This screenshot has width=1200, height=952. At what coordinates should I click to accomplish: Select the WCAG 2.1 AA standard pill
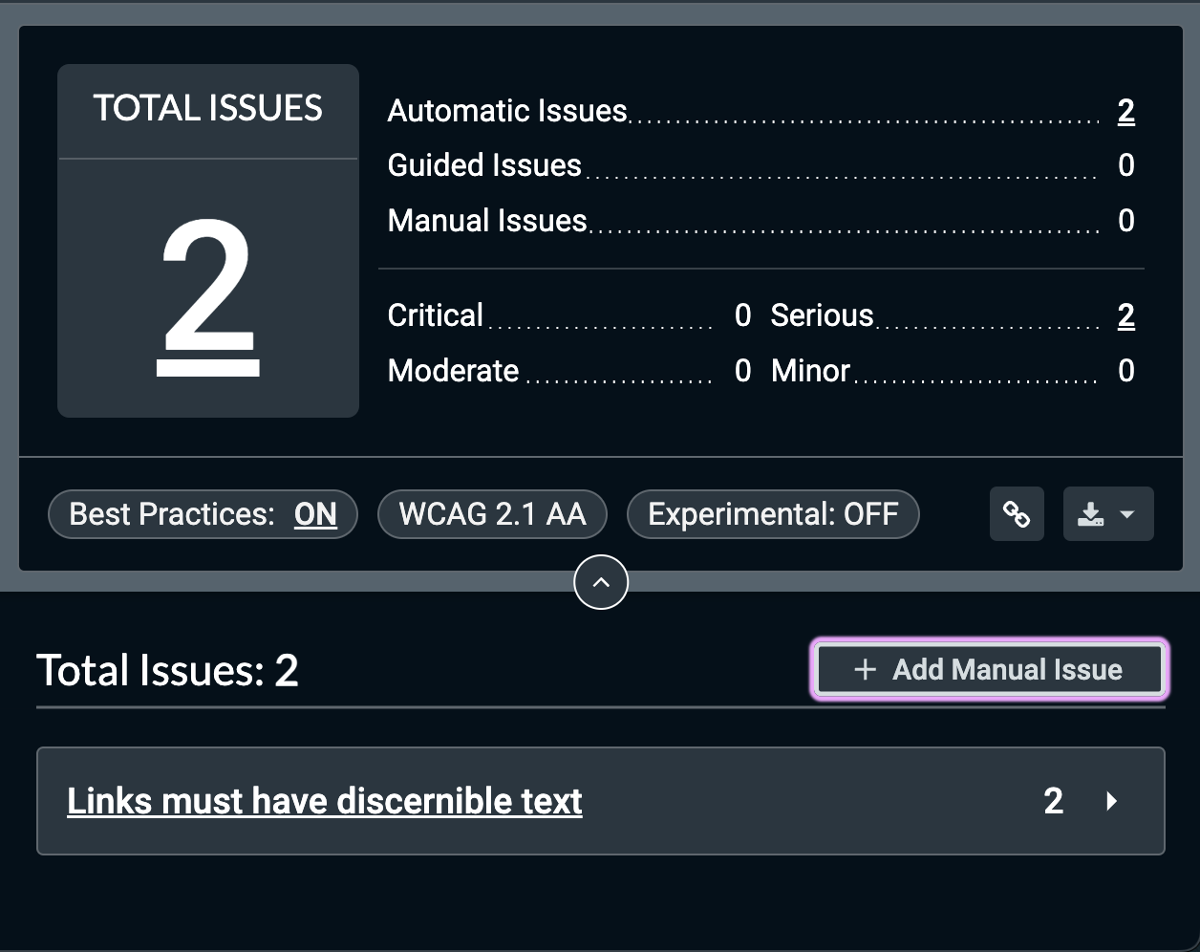click(x=492, y=514)
